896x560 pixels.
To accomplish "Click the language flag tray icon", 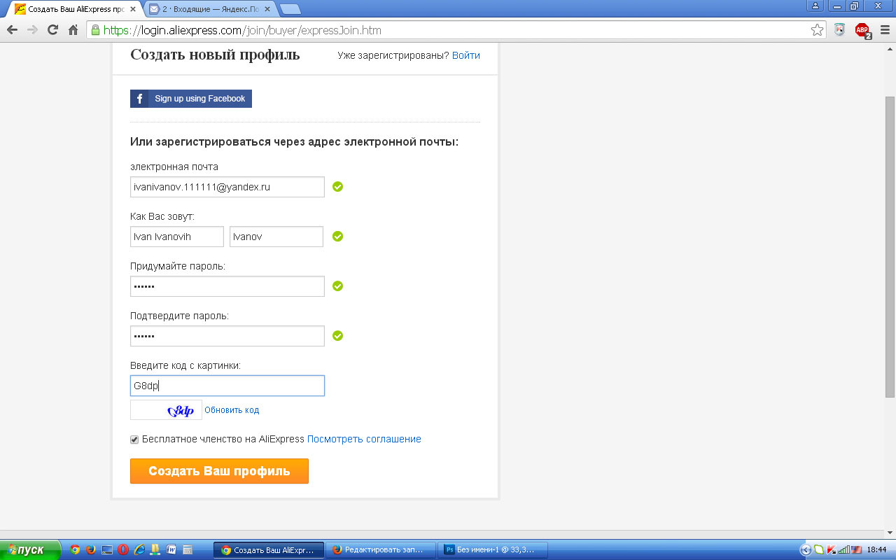I will point(855,550).
